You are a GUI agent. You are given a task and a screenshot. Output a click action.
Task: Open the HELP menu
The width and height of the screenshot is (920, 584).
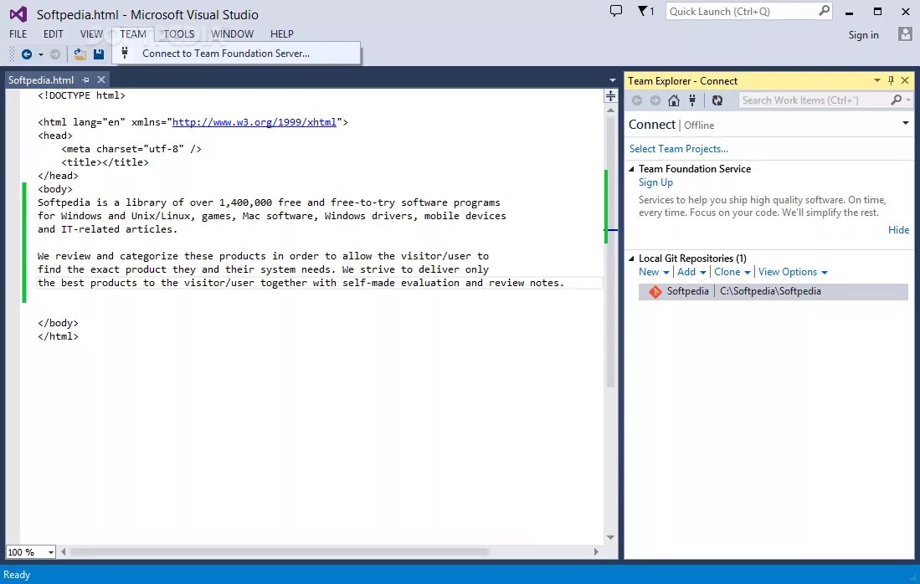pyautogui.click(x=281, y=34)
